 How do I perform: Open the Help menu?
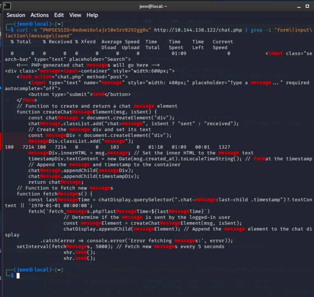click(x=92, y=15)
